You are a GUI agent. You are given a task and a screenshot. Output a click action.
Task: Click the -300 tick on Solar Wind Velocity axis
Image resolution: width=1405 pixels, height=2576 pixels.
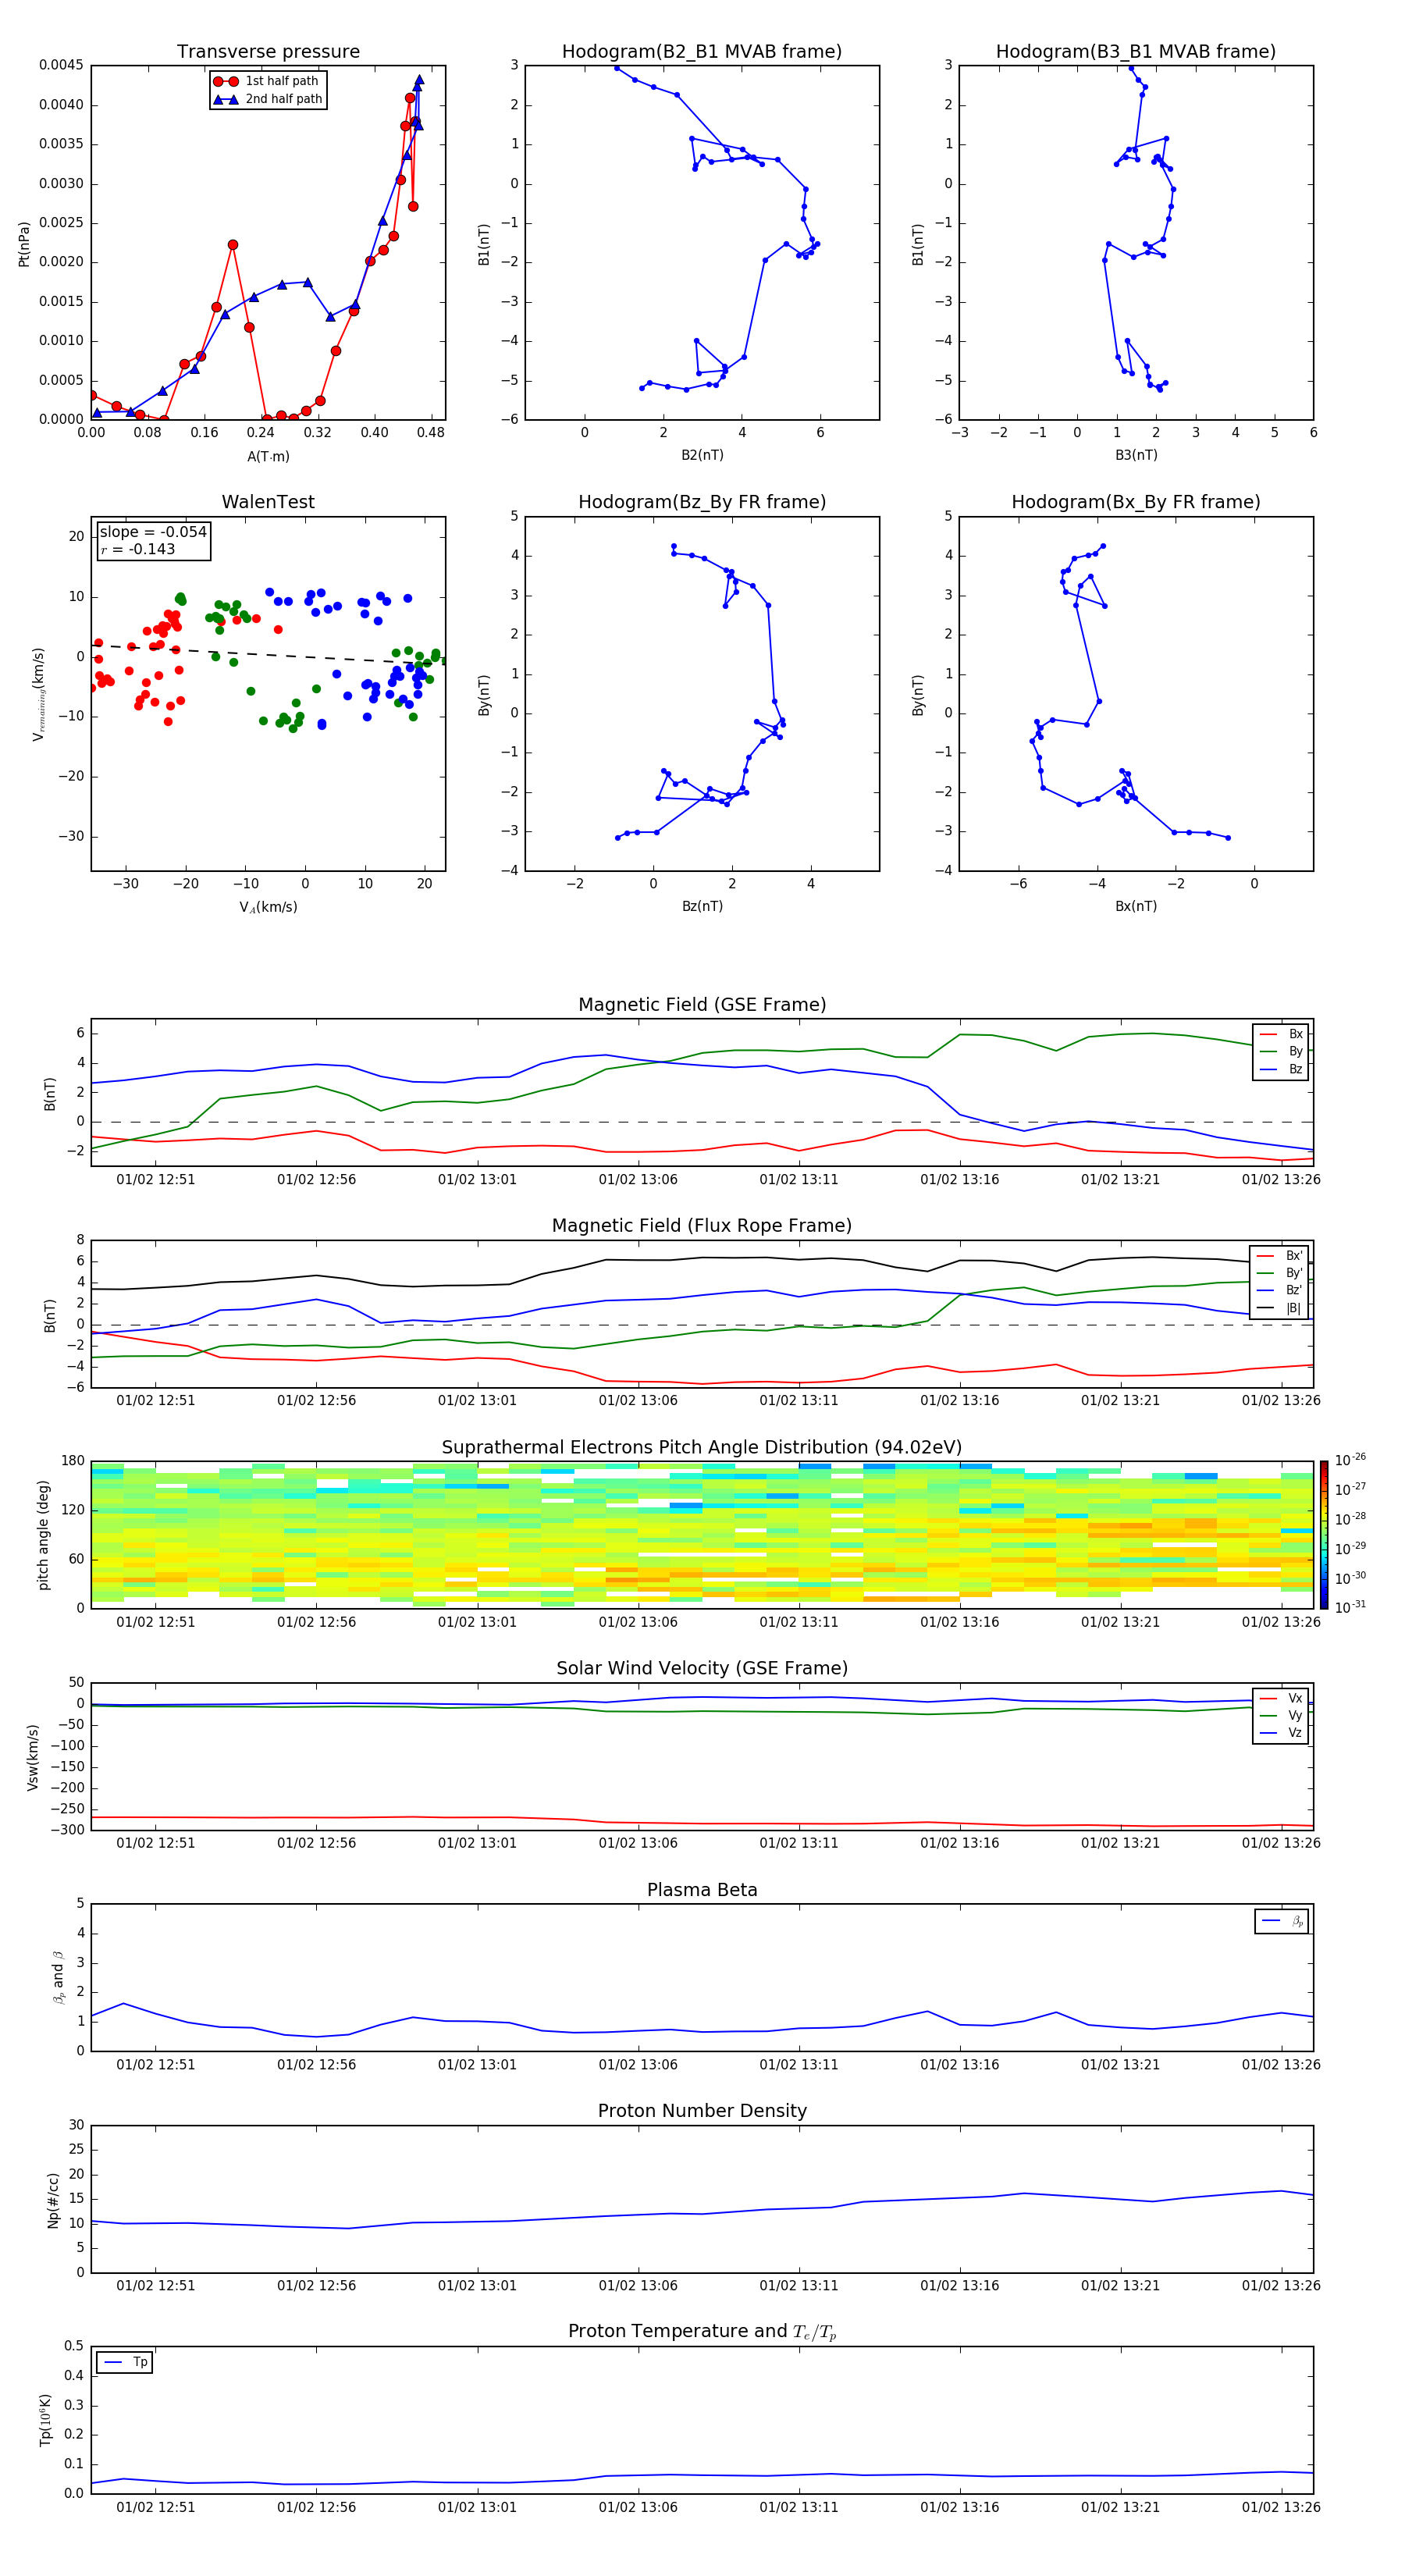(x=67, y=1830)
